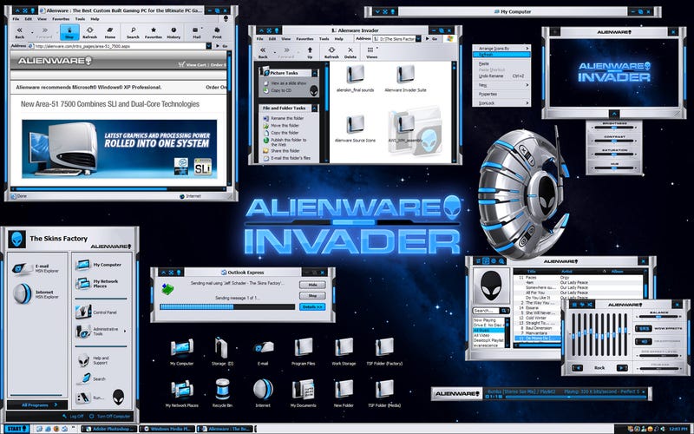The image size is (694, 434).
Task: Open Work Storage desktop folder
Action: click(x=344, y=352)
